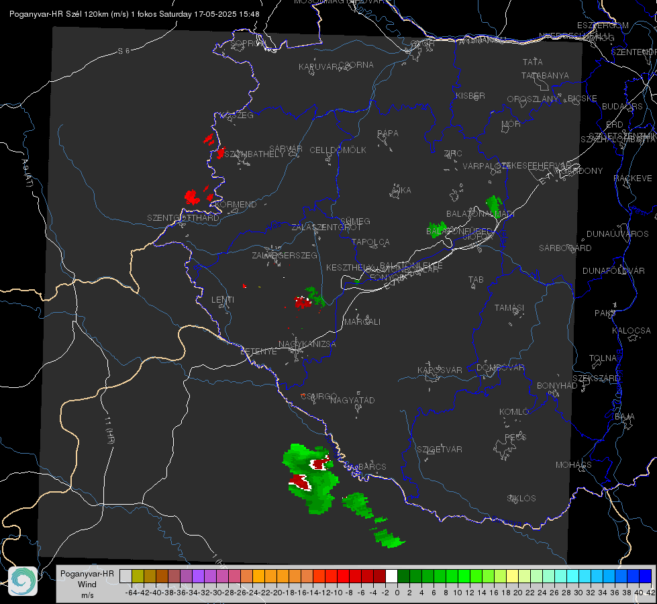Viewport: 657px width, 604px height.
Task: Select the KISBER town label
Action: pos(470,95)
